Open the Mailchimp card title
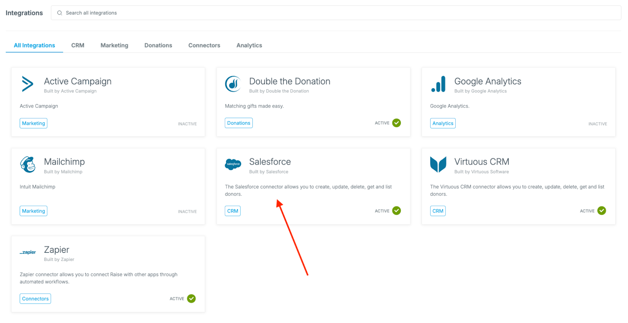This screenshot has height=323, width=628. [x=64, y=162]
